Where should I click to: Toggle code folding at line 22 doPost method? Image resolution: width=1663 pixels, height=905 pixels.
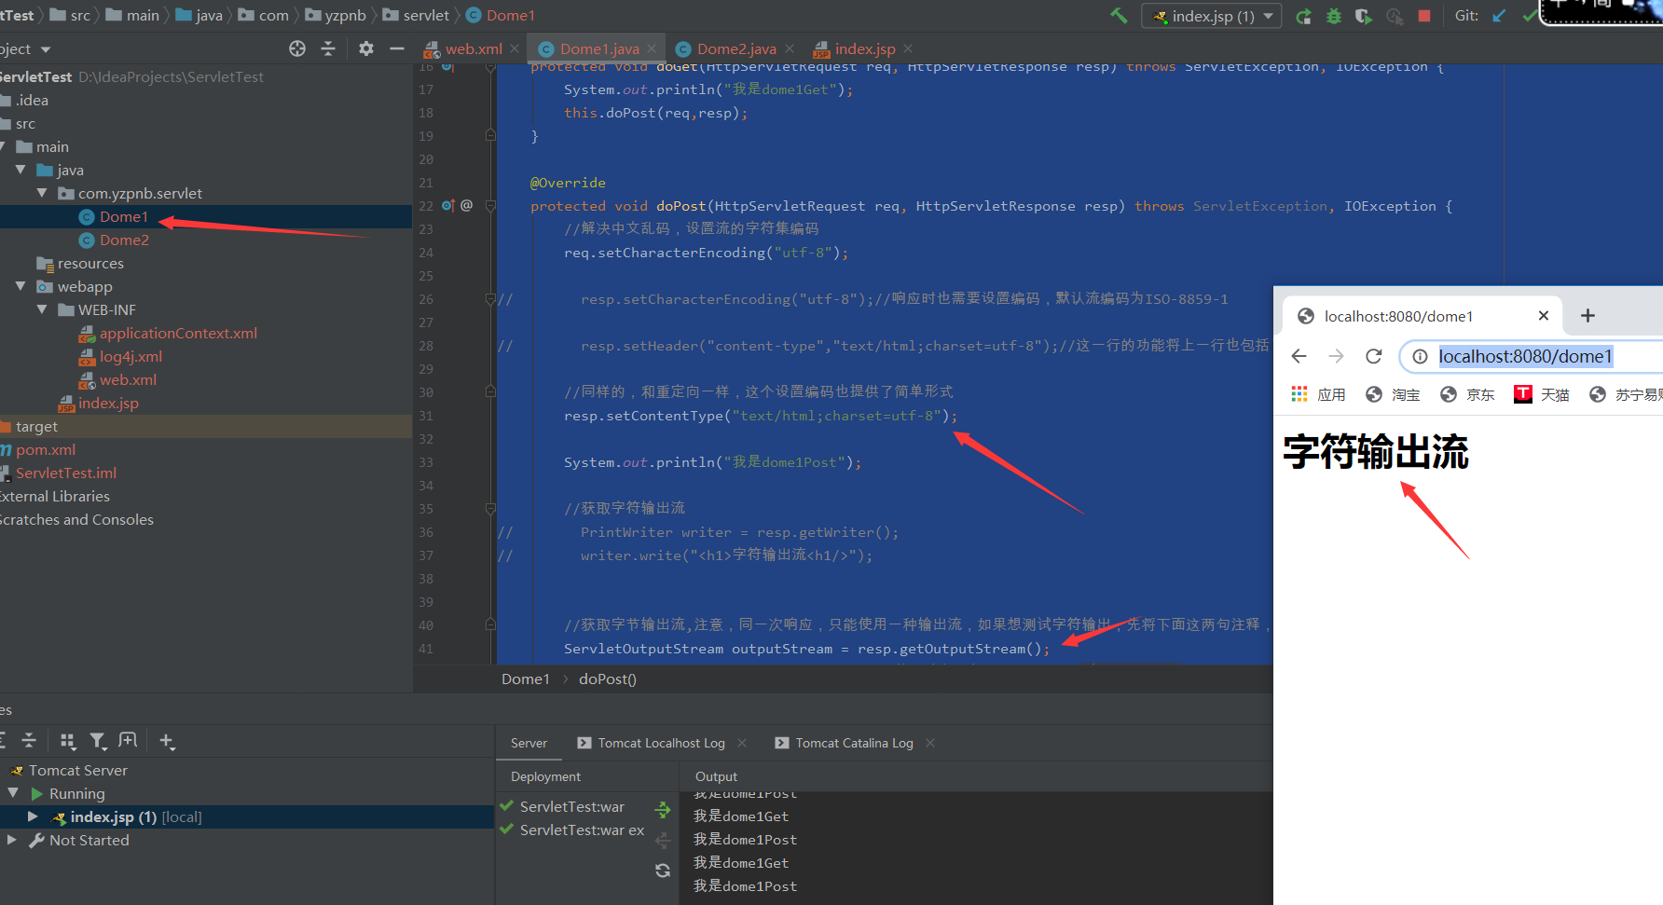pyautogui.click(x=490, y=206)
